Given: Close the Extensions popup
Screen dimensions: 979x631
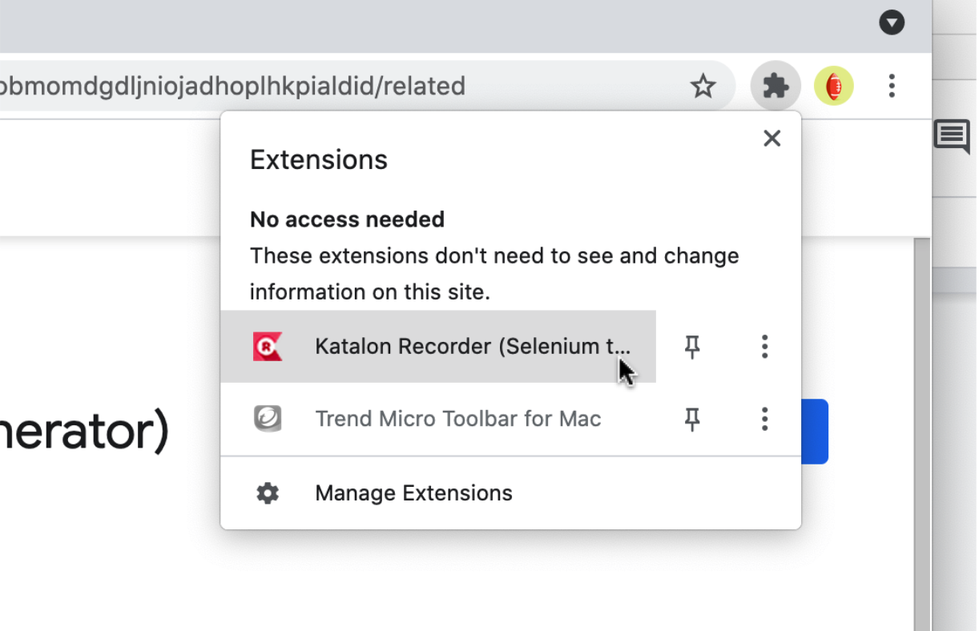Looking at the screenshot, I should coord(772,139).
